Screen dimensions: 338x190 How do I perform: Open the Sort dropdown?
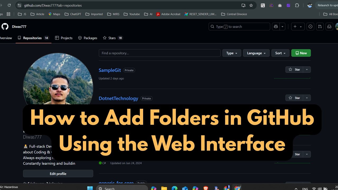pyautogui.click(x=280, y=53)
